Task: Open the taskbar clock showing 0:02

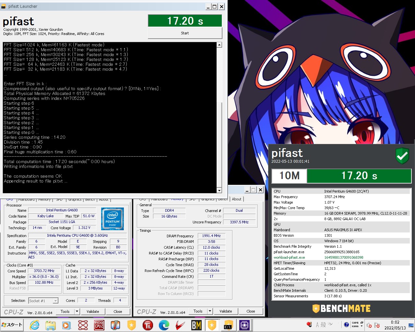Action: coord(395,325)
